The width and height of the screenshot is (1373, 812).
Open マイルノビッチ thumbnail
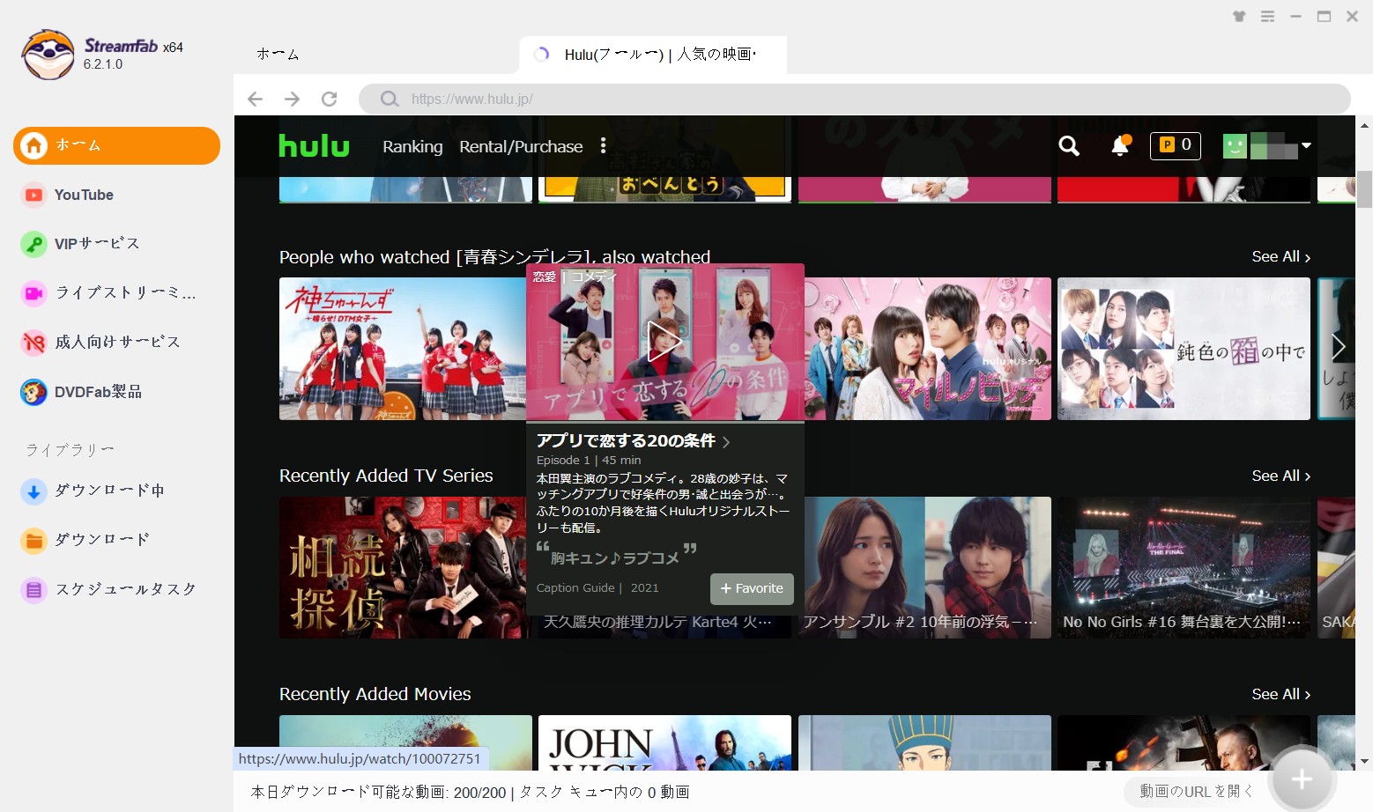coord(928,349)
